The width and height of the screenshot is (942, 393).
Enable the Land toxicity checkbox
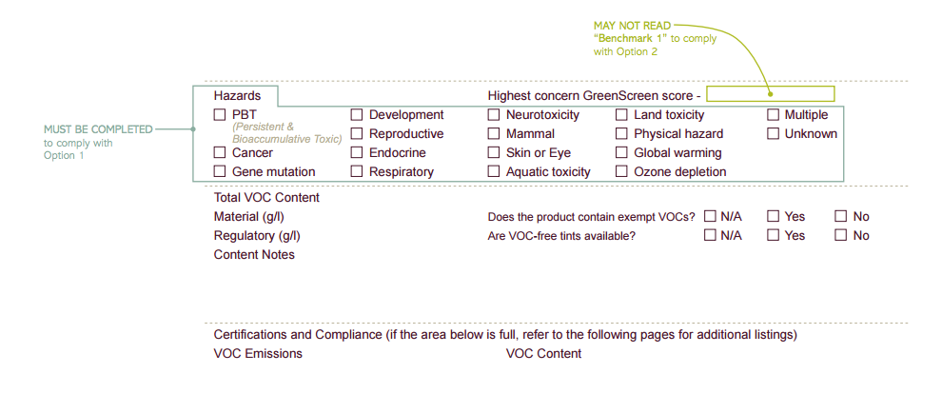pos(621,115)
